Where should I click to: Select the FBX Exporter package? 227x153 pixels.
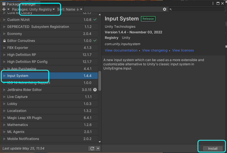(x=49, y=48)
